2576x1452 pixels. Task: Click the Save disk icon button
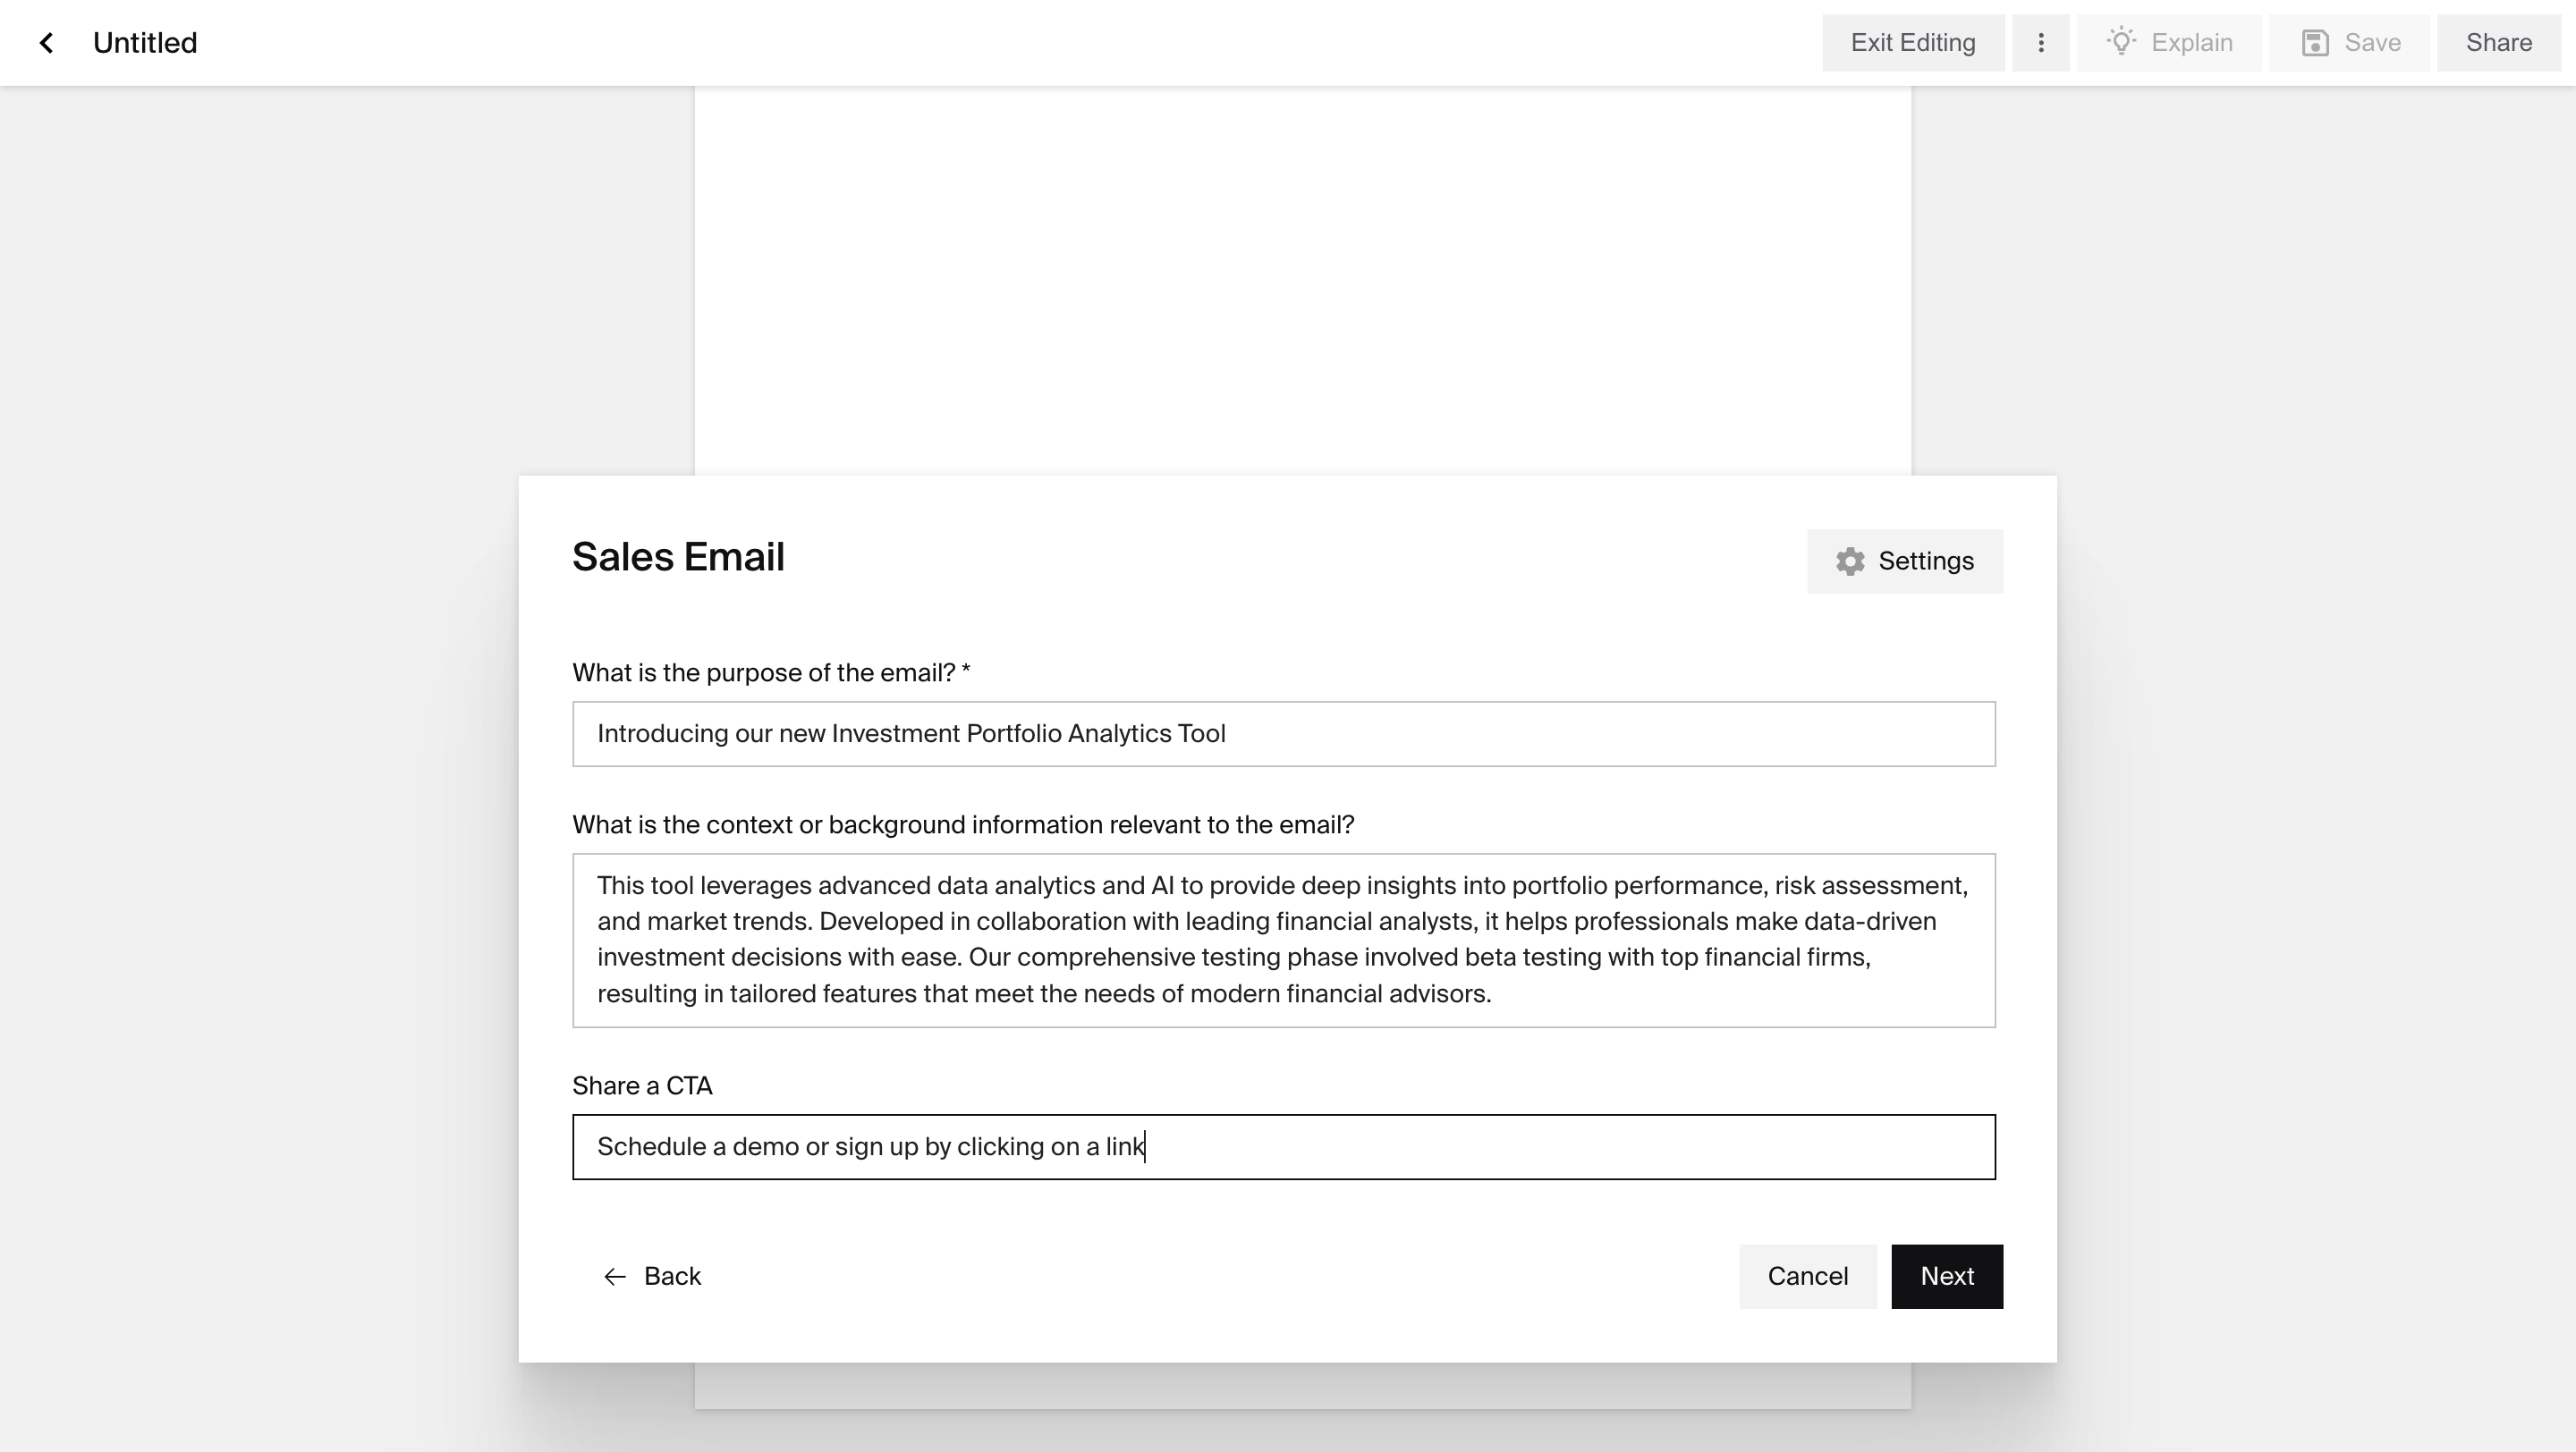coord(2349,43)
